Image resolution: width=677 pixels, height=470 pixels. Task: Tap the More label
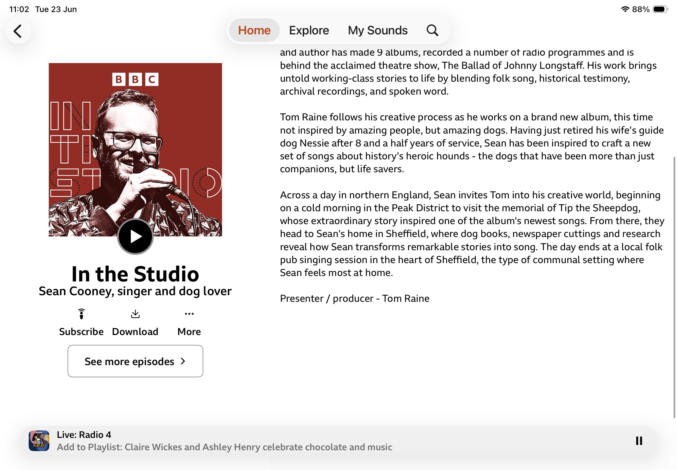click(189, 332)
